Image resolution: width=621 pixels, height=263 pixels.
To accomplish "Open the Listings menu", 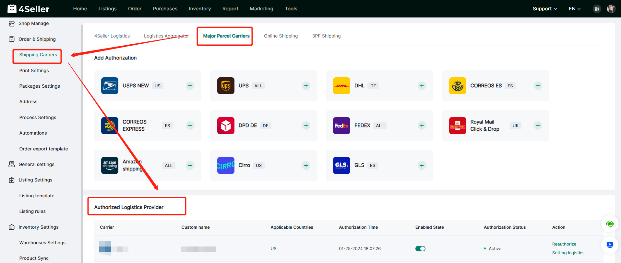I will pos(107,9).
